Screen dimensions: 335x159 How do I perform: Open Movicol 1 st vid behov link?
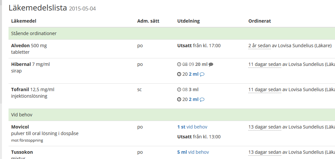click(192, 127)
